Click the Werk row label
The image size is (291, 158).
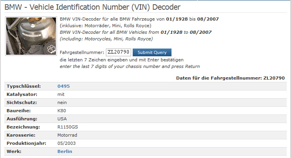14,151
